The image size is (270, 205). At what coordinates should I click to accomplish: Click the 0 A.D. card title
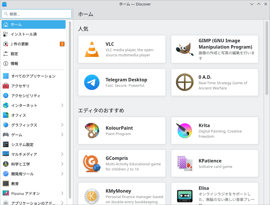[205, 77]
